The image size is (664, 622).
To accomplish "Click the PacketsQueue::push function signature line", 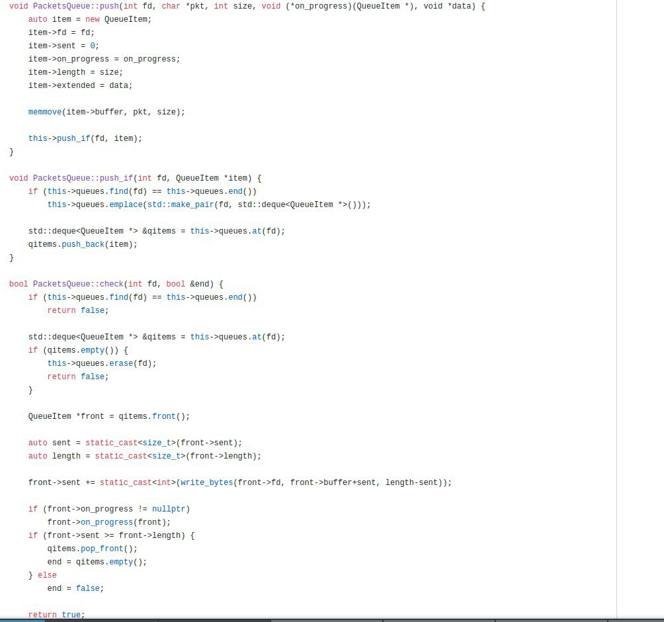I will tap(247, 6).
